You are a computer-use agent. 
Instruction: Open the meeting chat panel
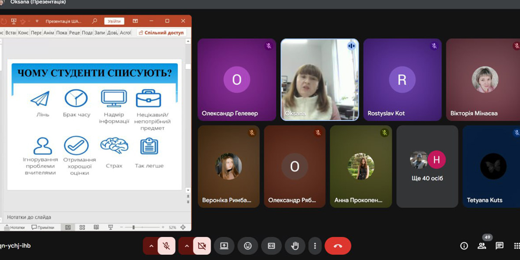pos(500,246)
